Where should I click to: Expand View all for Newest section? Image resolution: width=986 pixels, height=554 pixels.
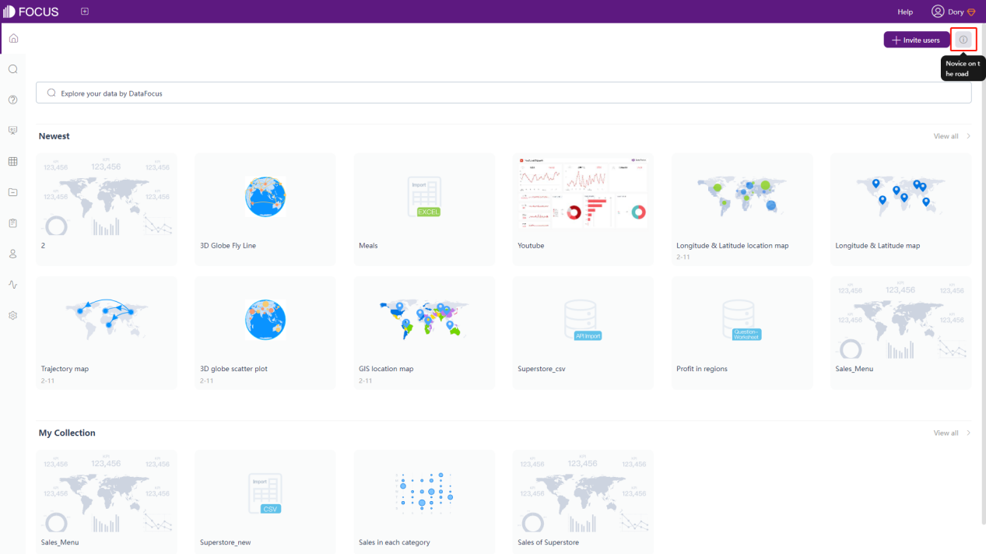pos(947,136)
